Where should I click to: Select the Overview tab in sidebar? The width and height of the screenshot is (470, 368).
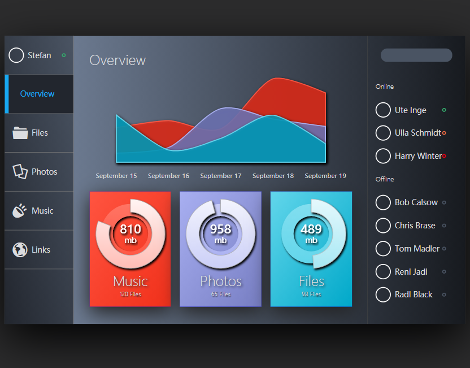[x=37, y=94]
